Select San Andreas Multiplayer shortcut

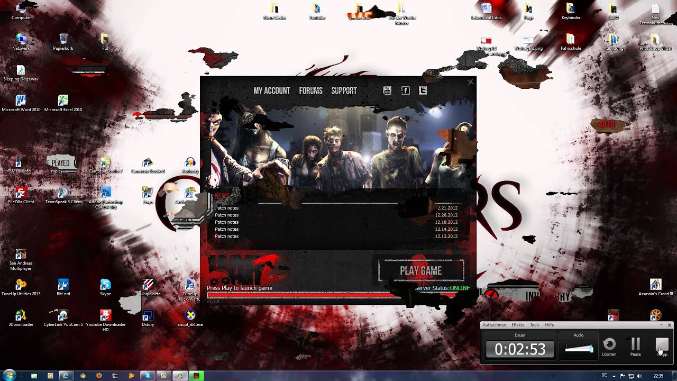(x=21, y=259)
